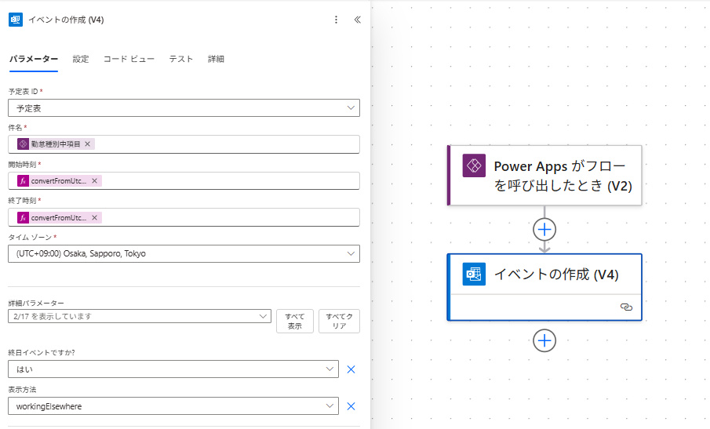Add step below イベントの作成 card
This screenshot has height=429, width=710.
tap(544, 340)
